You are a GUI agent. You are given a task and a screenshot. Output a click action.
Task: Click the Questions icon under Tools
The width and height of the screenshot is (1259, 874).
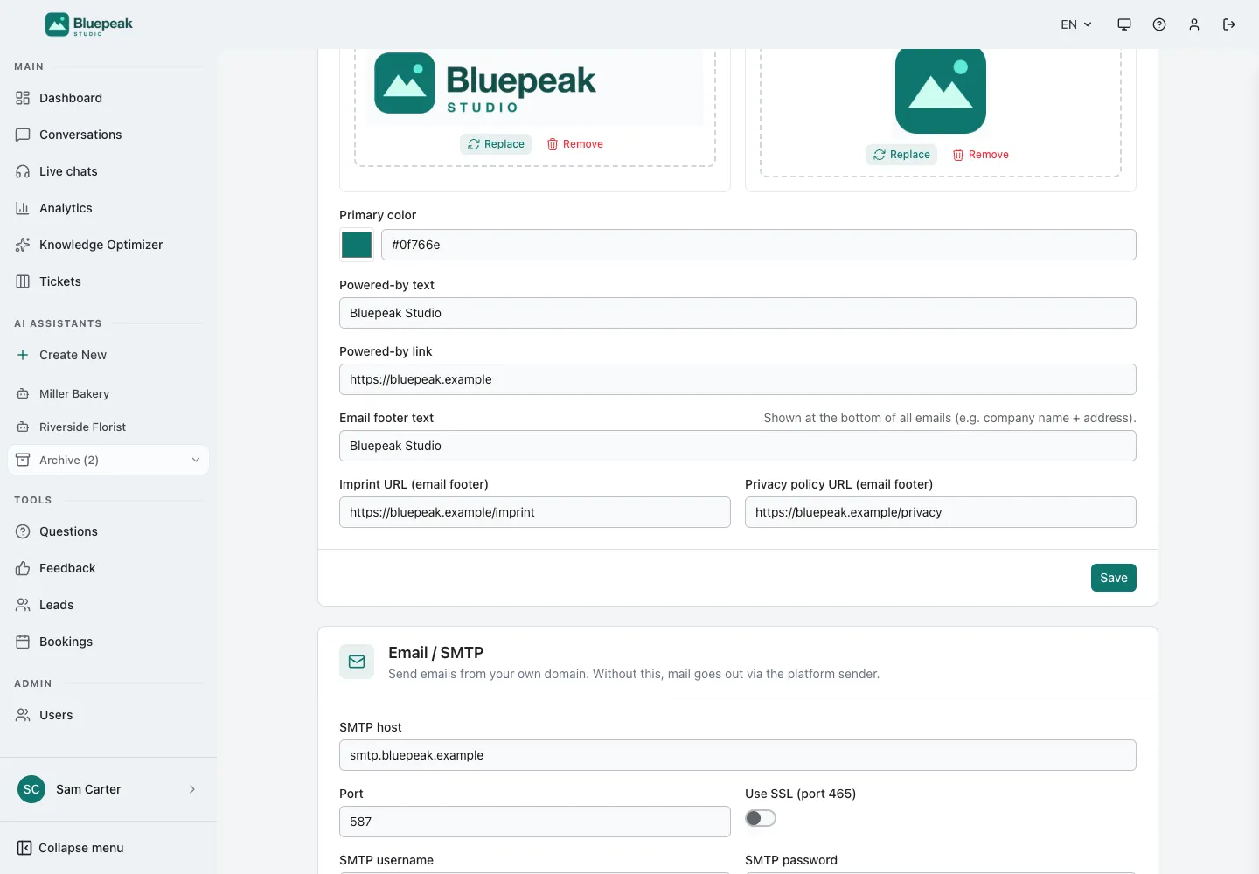point(23,531)
